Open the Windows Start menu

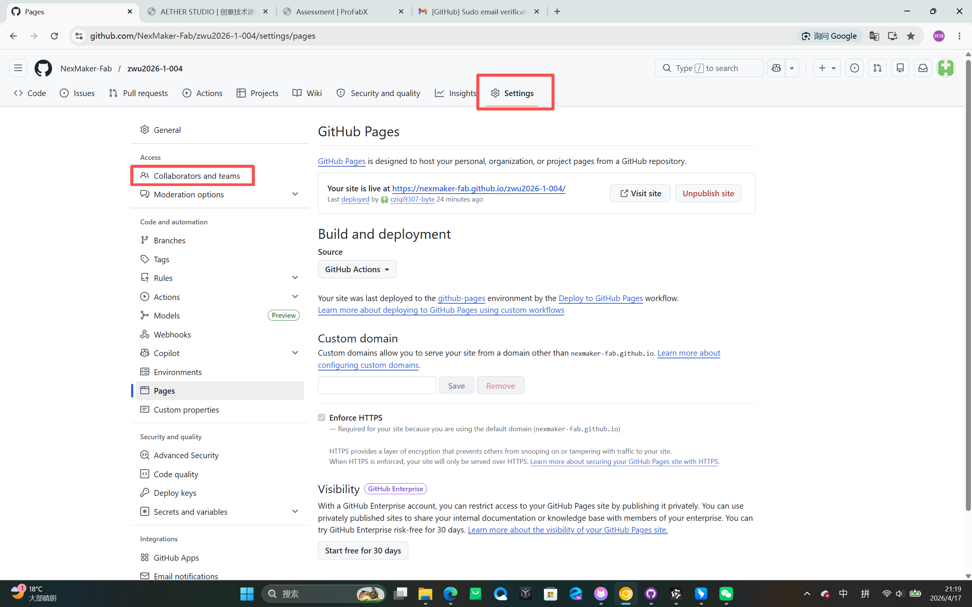tap(247, 594)
